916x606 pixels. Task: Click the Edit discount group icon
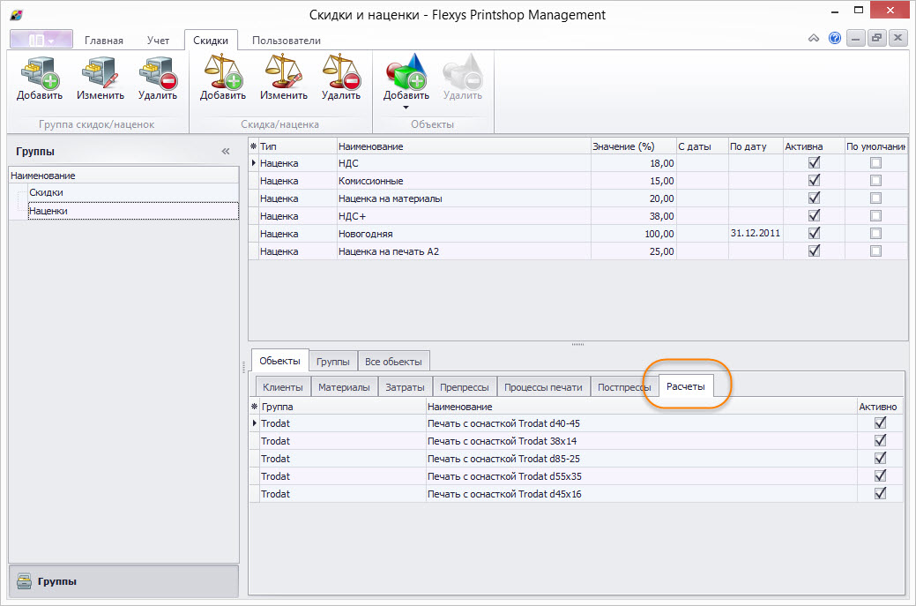(100, 72)
